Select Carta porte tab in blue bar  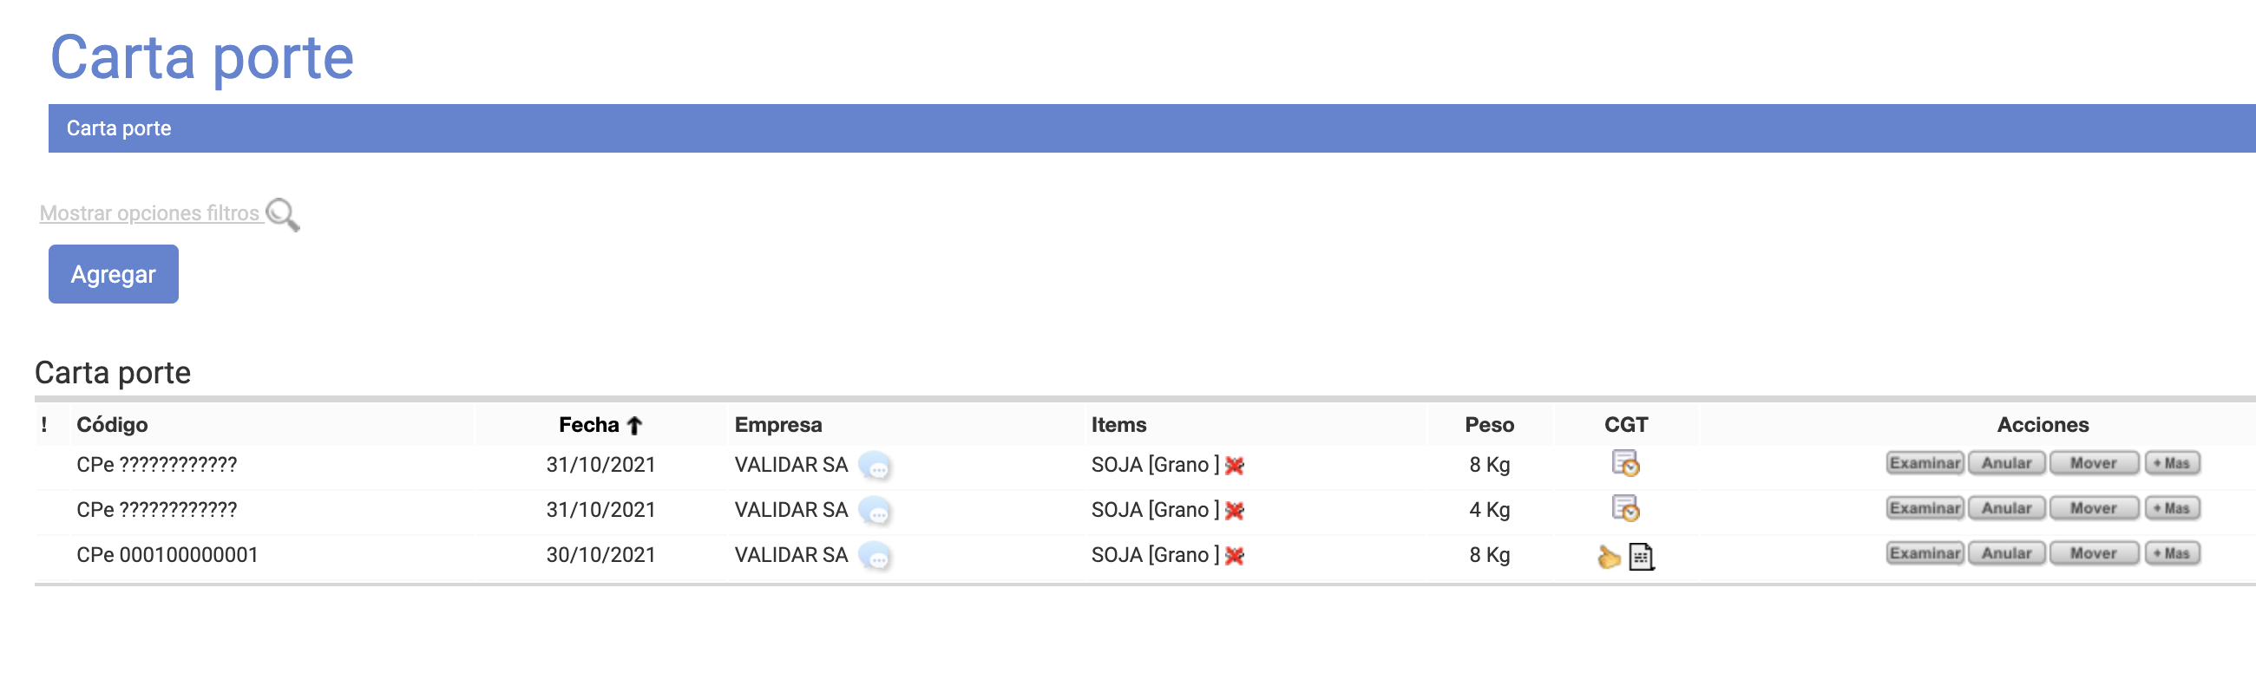pos(119,128)
